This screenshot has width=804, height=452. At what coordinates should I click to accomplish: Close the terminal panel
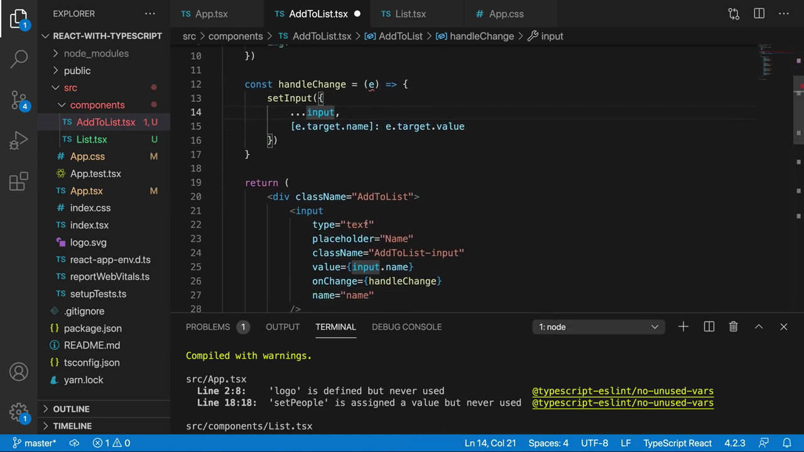click(784, 326)
